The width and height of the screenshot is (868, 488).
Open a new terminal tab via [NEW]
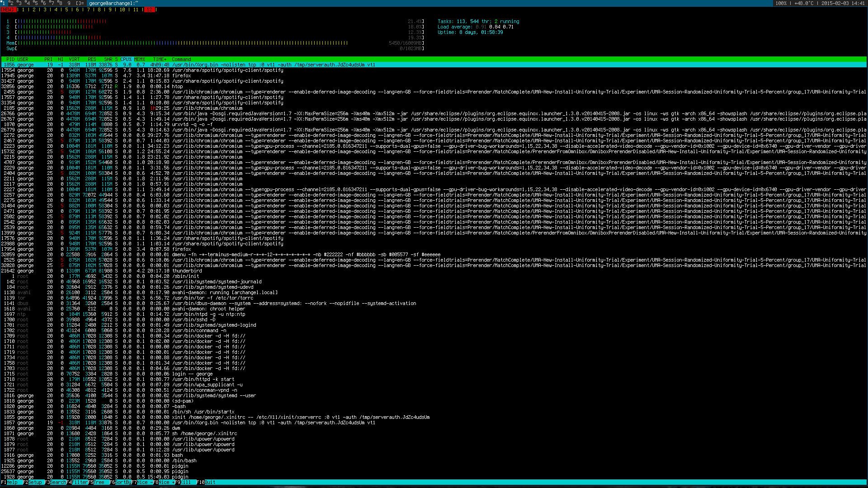click(x=8, y=9)
